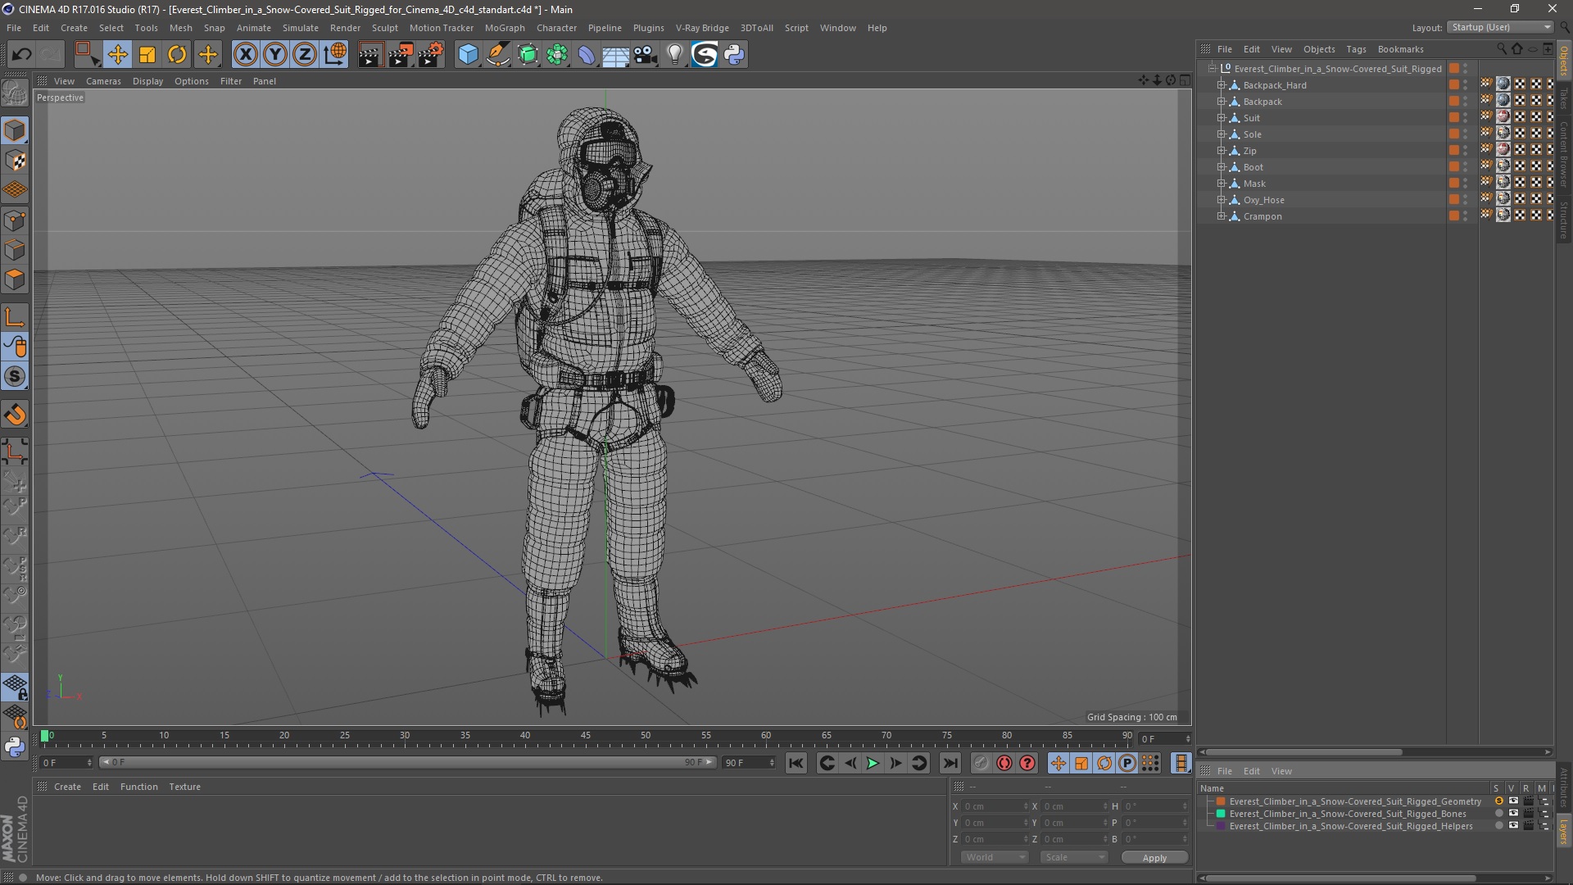Add a Light object

pos(675,55)
